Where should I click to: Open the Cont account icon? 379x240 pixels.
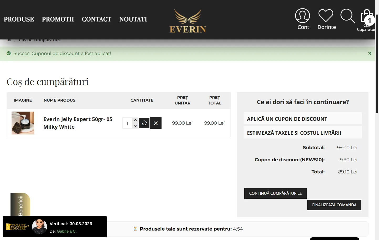coord(303,16)
